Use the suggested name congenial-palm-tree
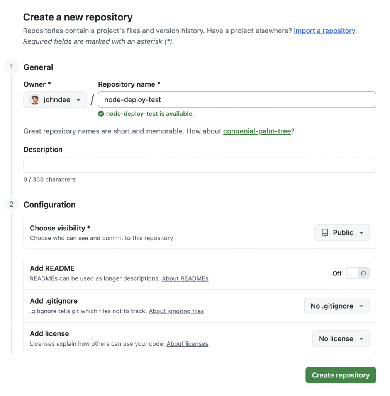Image resolution: width=390 pixels, height=396 pixels. (x=257, y=131)
